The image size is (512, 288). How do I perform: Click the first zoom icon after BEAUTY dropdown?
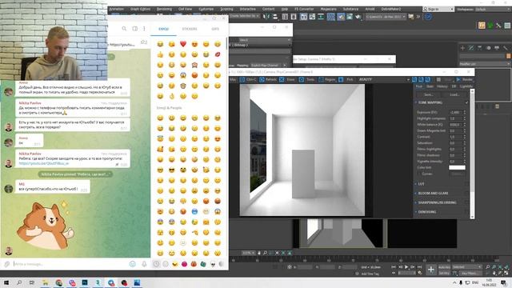414,79
